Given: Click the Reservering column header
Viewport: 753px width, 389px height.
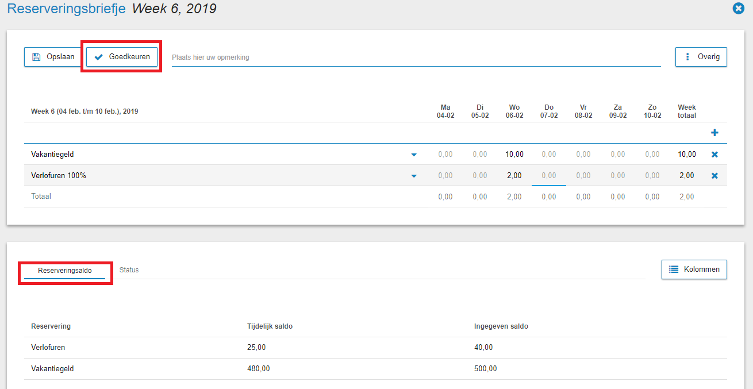Looking at the screenshot, I should pyautogui.click(x=51, y=326).
